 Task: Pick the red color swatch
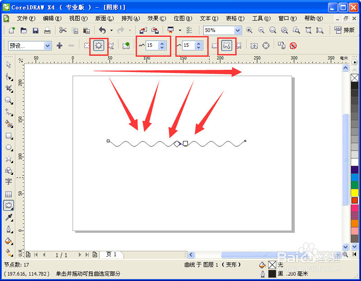pos(355,200)
